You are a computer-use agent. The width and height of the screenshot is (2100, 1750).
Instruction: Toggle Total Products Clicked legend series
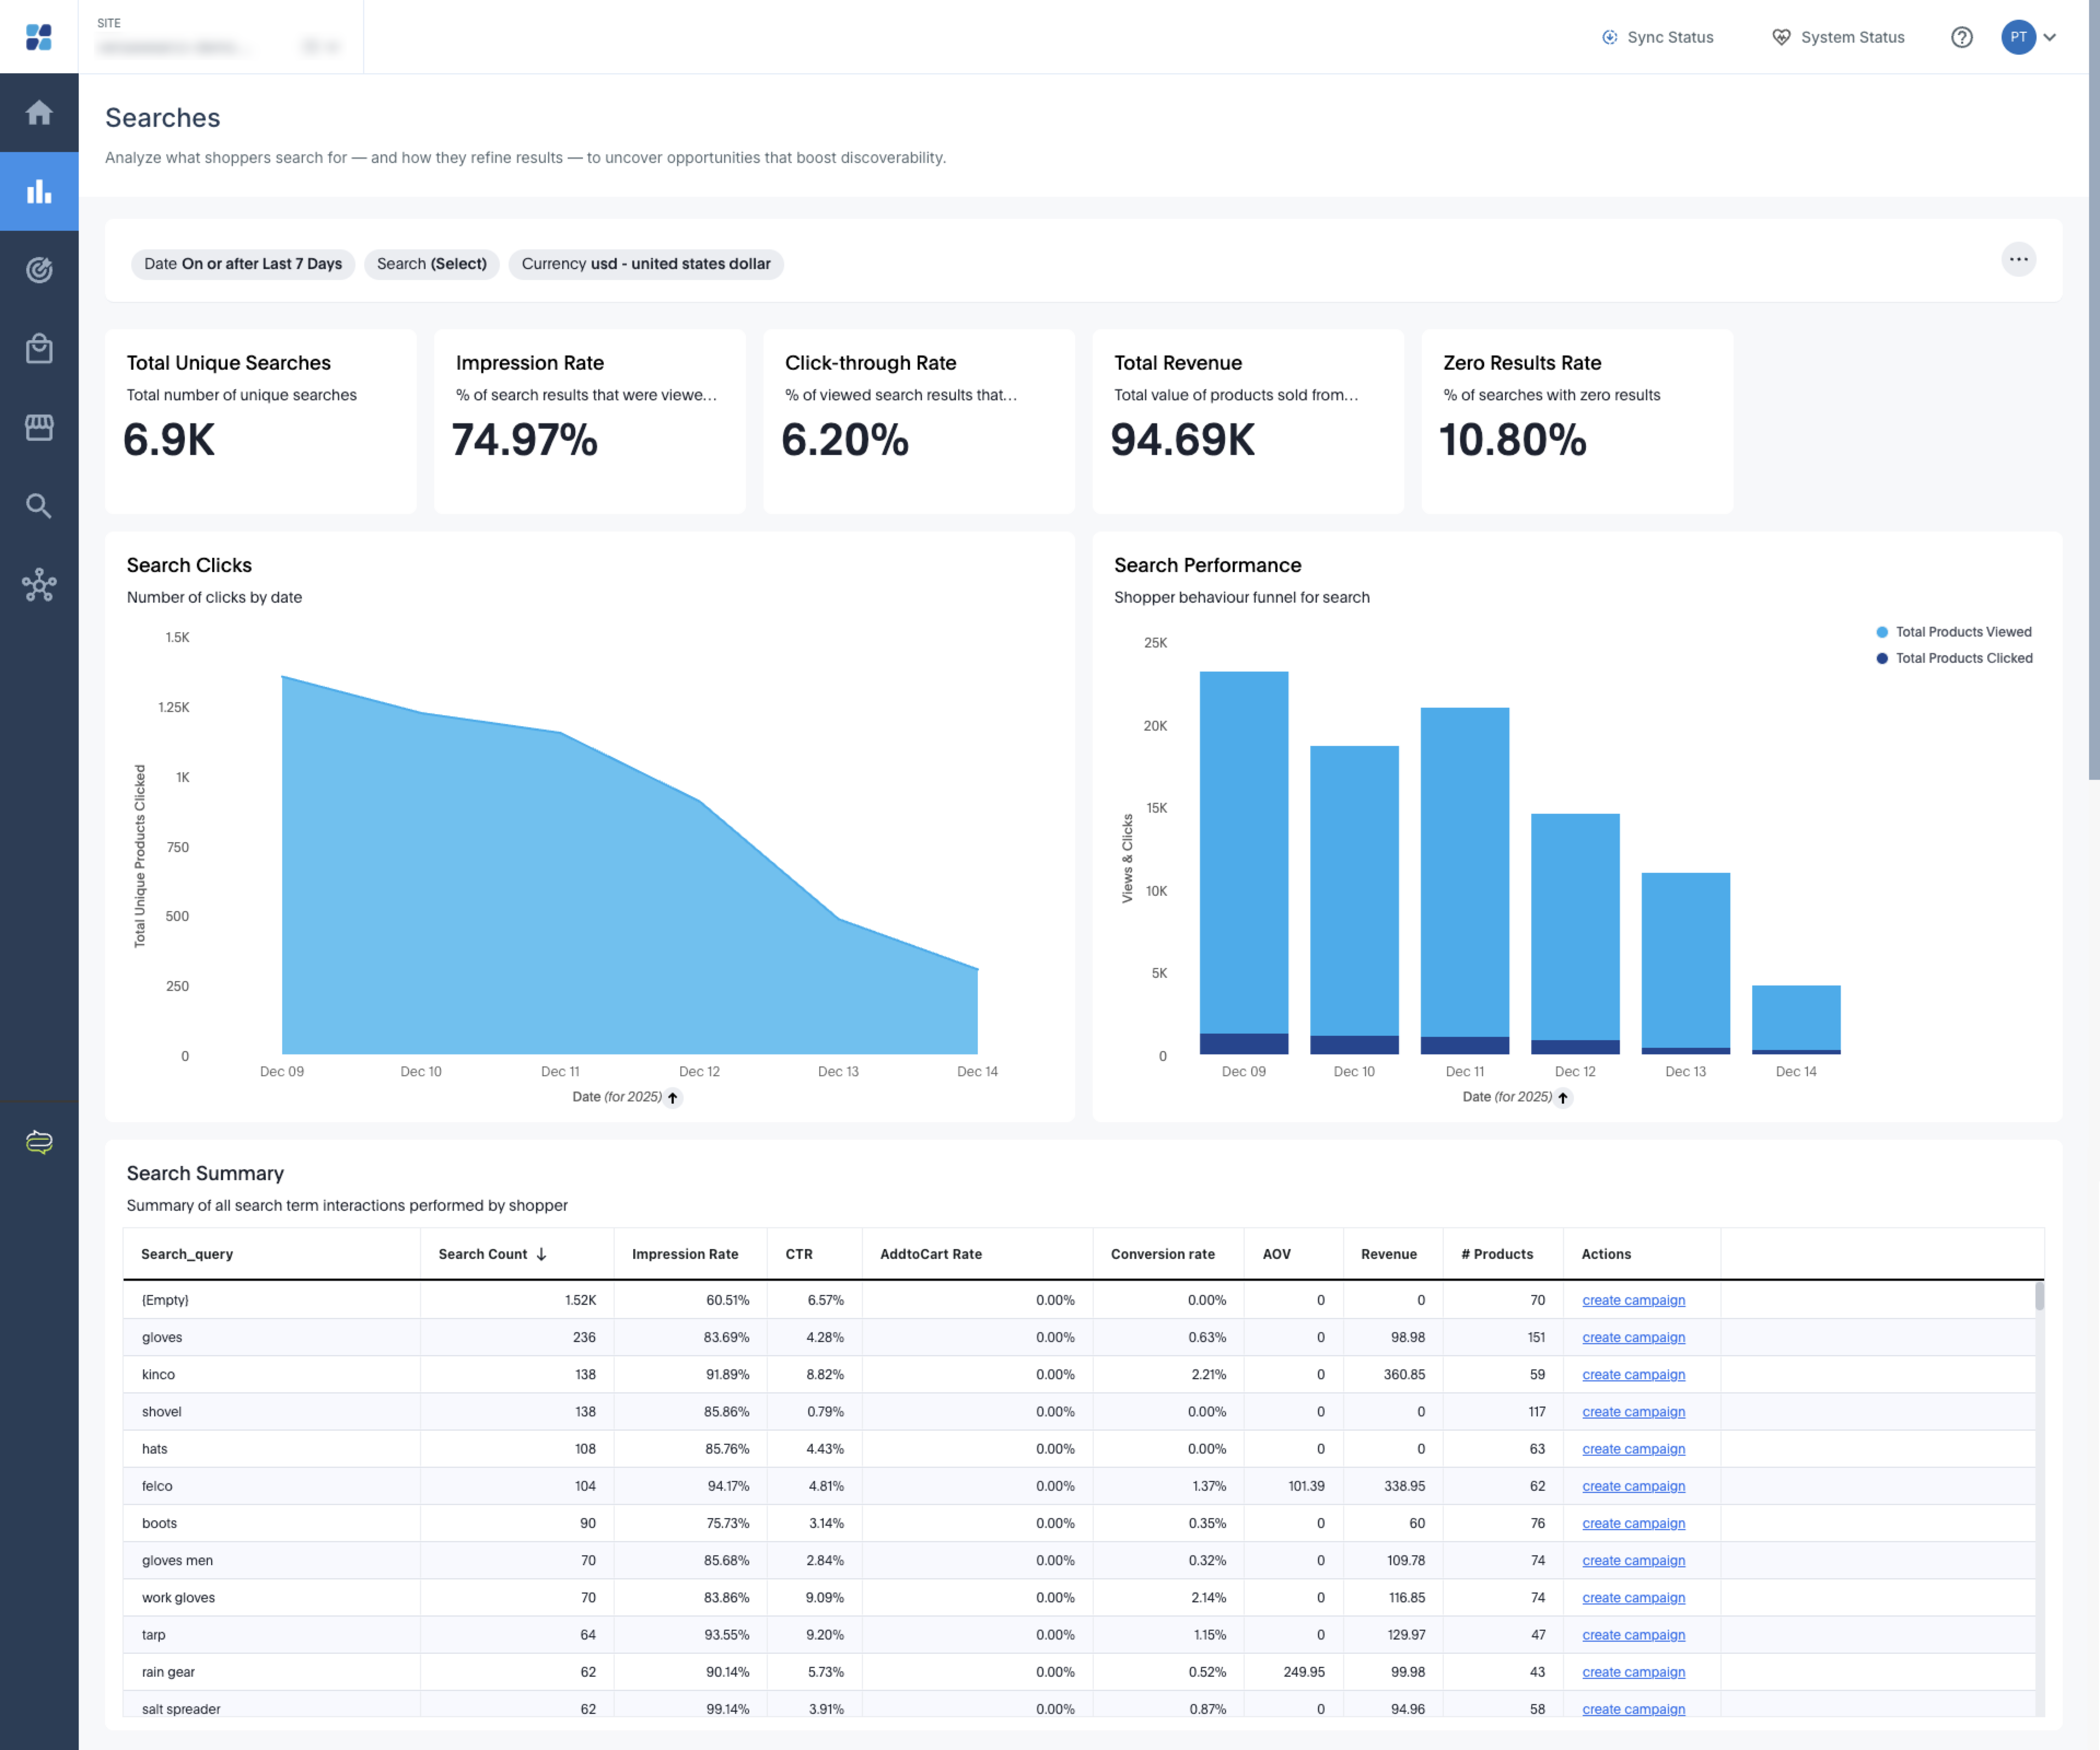tap(1954, 658)
